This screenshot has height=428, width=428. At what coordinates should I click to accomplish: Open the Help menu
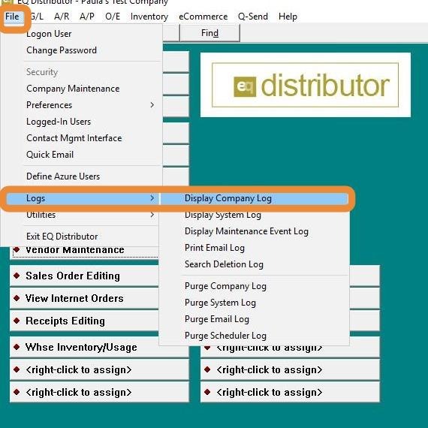point(288,17)
